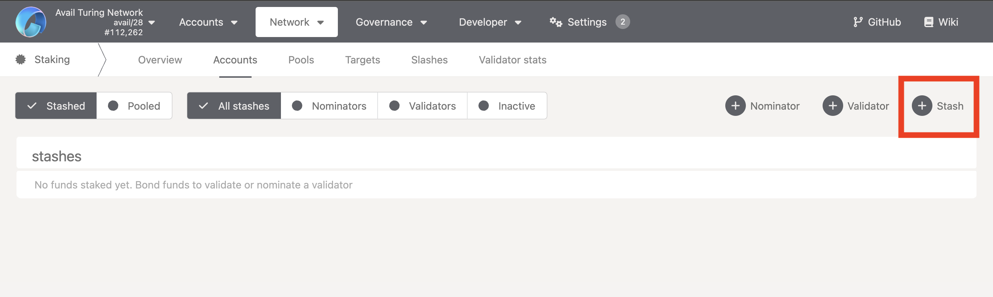This screenshot has height=297, width=993.
Task: Click the Wiki book icon
Action: [928, 22]
